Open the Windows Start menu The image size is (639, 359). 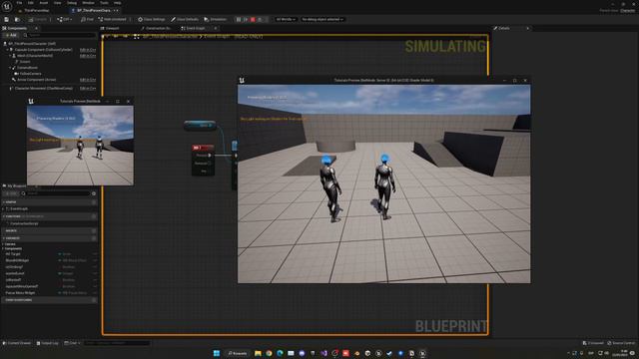point(217,353)
